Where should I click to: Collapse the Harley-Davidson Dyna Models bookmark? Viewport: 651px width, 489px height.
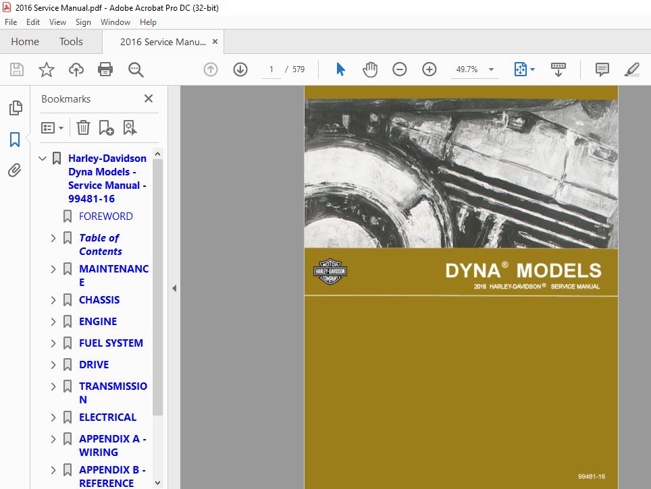coord(43,159)
